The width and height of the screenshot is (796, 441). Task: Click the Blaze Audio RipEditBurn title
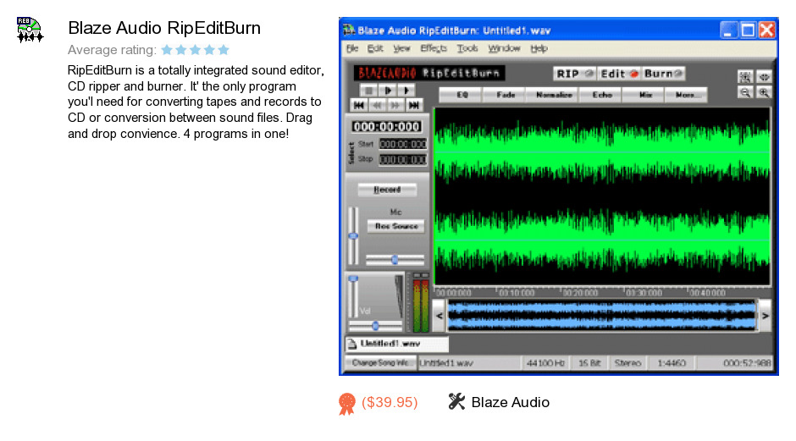(x=164, y=28)
